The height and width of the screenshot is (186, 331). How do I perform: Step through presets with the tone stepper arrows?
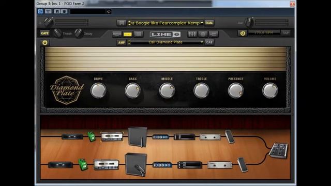click(x=129, y=23)
